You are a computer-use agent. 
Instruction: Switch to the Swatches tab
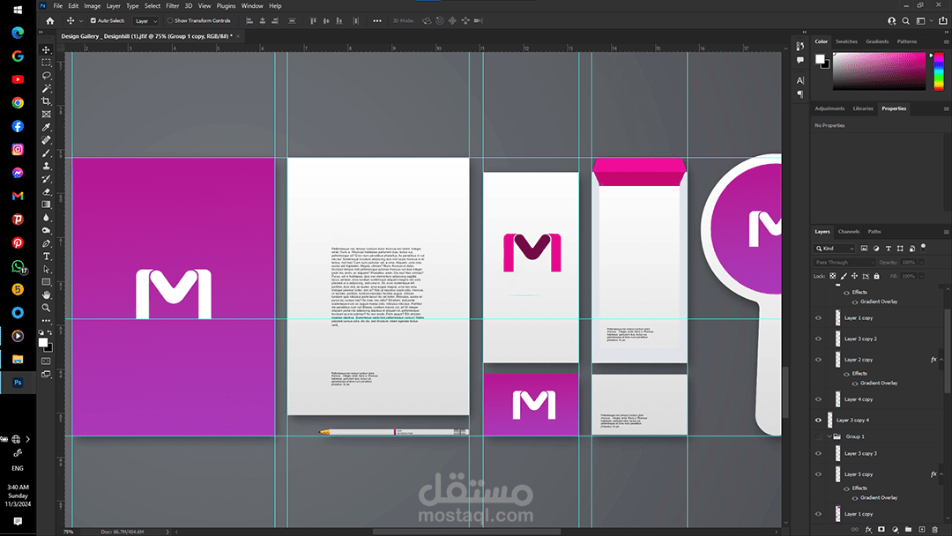click(846, 42)
